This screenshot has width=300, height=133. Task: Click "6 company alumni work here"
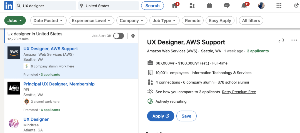tap(52, 66)
